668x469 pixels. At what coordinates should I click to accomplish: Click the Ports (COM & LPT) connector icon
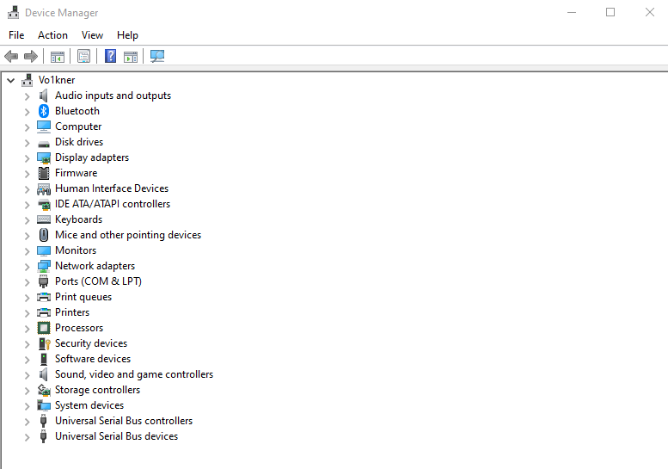44,281
